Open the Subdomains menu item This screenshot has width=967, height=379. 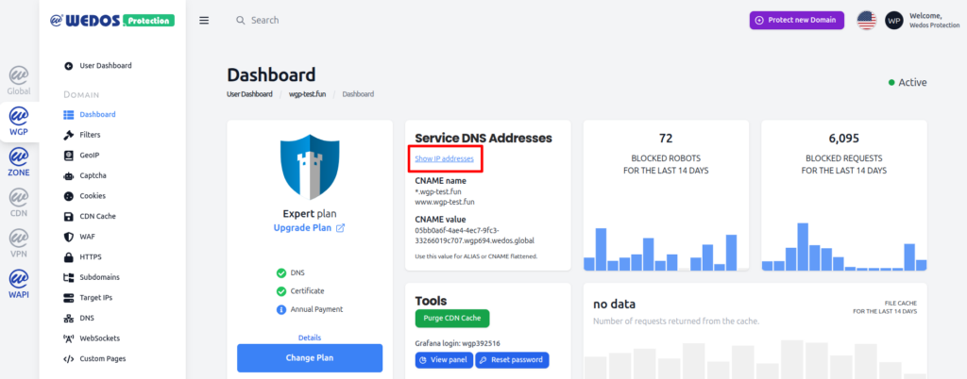[x=100, y=277]
